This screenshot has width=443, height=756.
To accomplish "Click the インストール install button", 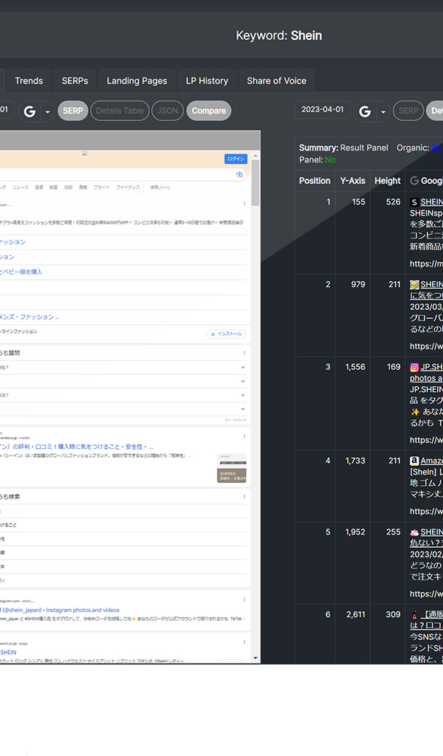I will tap(227, 334).
